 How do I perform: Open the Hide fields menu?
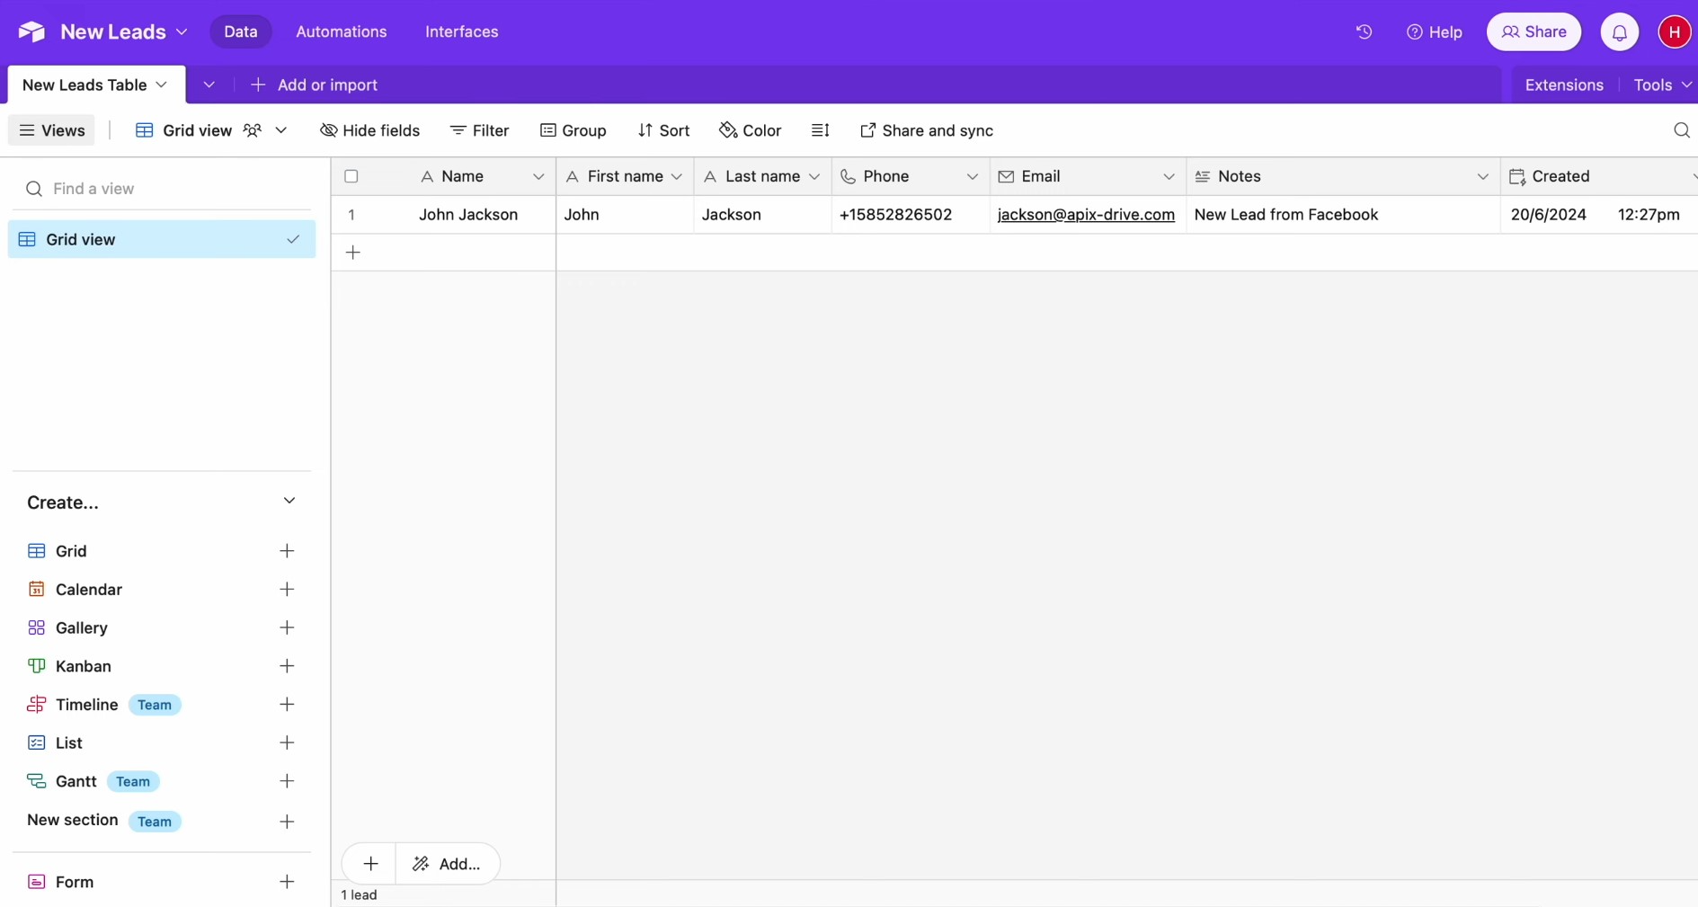[370, 130]
